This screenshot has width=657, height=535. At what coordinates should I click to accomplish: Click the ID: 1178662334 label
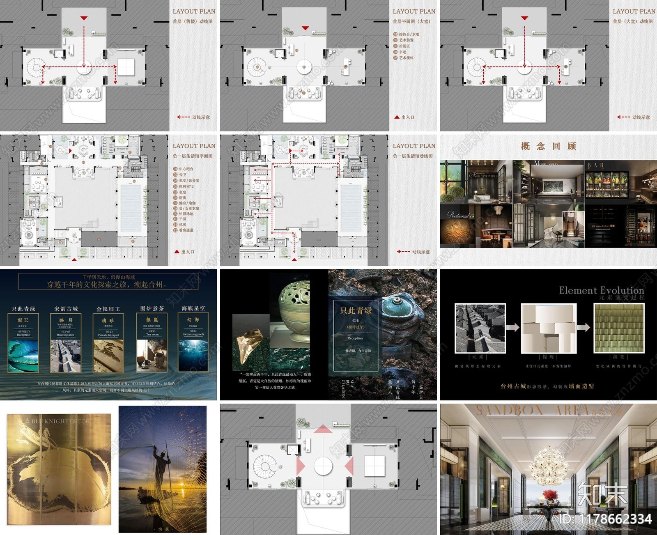(606, 519)
